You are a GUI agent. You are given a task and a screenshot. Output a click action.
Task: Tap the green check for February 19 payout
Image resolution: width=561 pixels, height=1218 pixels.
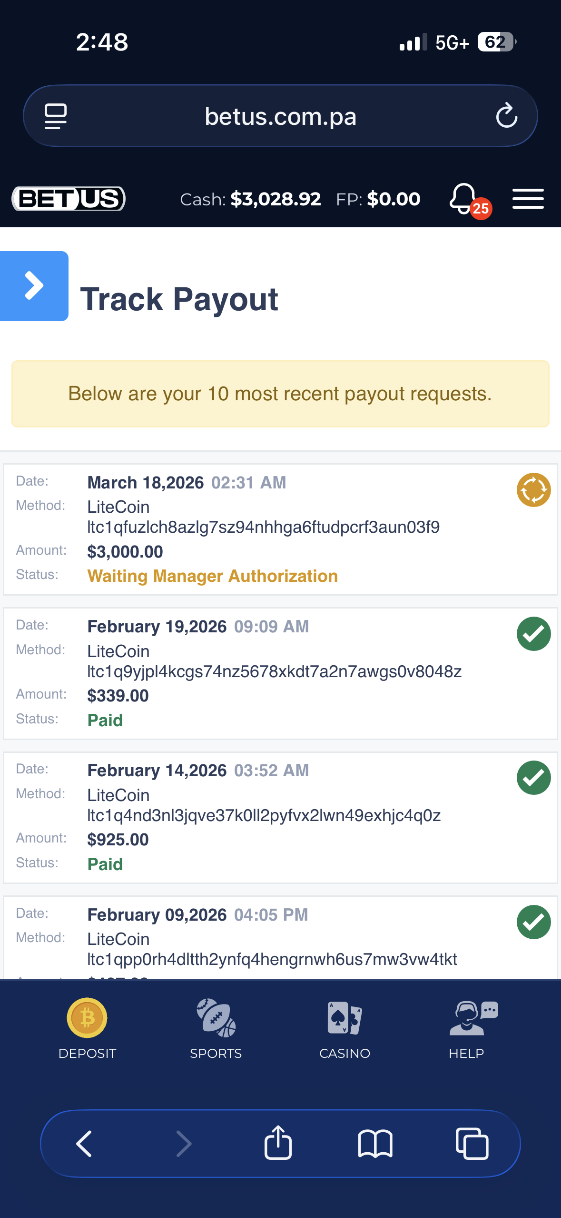(533, 634)
